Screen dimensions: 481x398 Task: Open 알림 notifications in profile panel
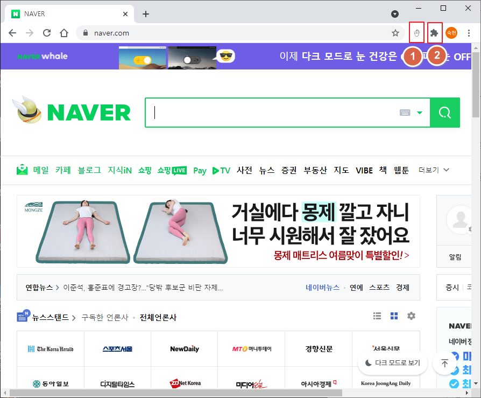(455, 257)
